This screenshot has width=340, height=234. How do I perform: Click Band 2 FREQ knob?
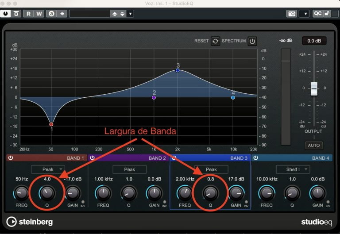click(x=103, y=193)
